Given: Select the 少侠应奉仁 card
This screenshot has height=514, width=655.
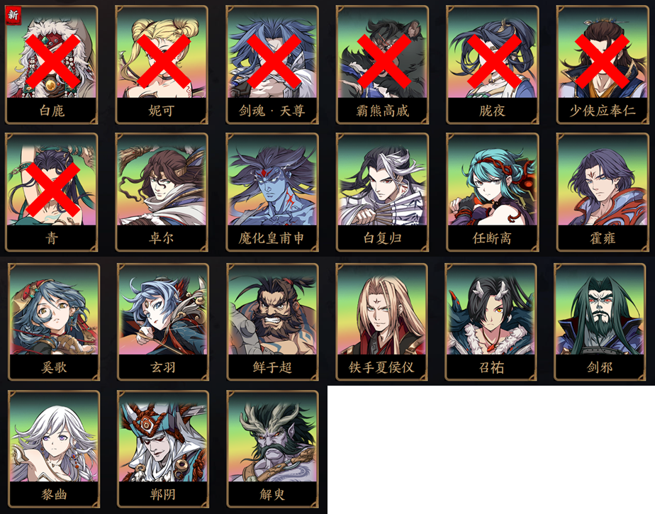Looking at the screenshot, I should point(603,65).
